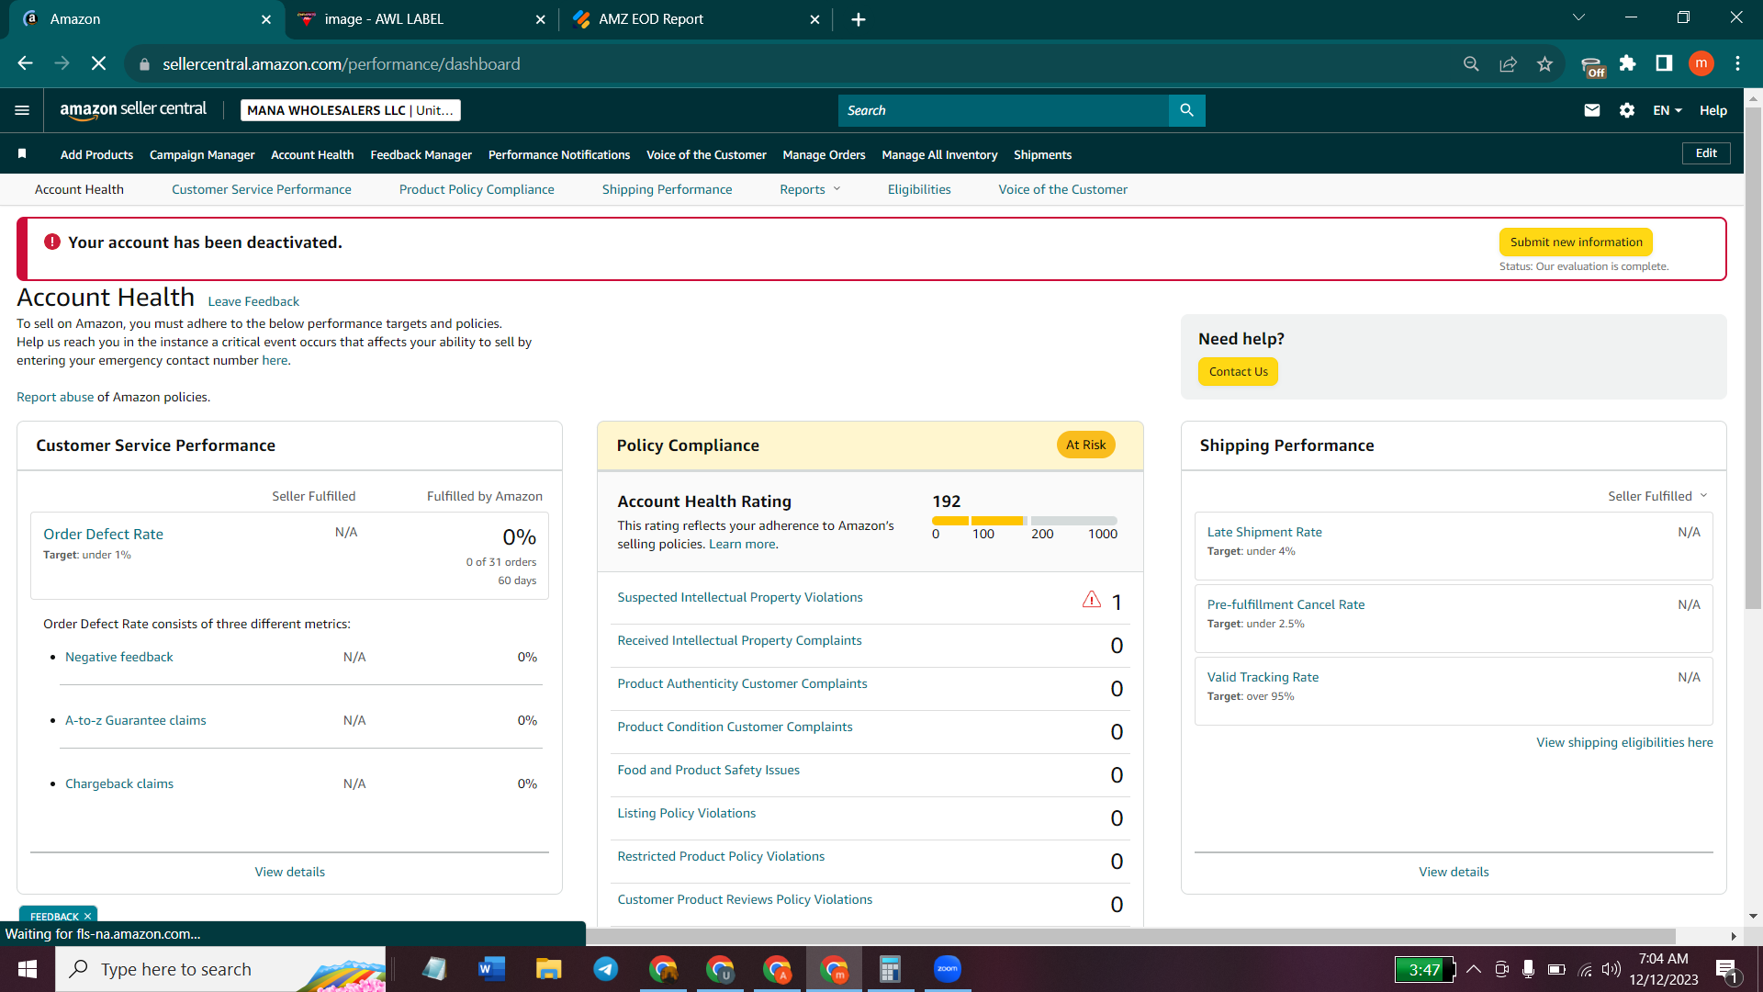Open Feedback Manager in the top menu
Screen dimensions: 1763x992
pyautogui.click(x=421, y=154)
